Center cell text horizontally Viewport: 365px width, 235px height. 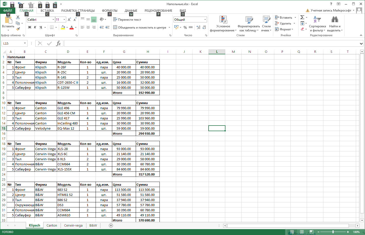pos(88,27)
